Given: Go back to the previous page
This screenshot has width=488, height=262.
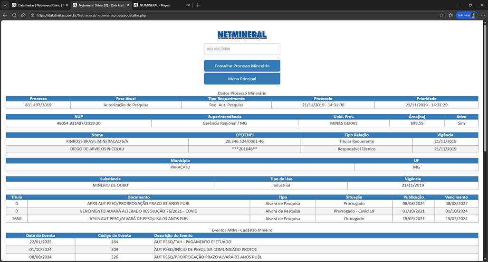Looking at the screenshot, I should tap(5, 15).
